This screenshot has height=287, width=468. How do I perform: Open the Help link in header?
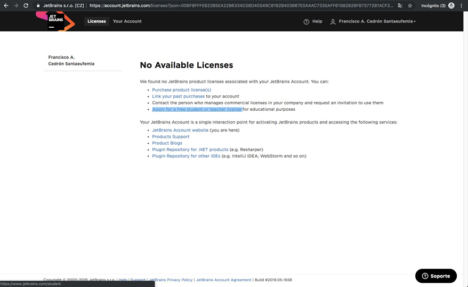[317, 21]
